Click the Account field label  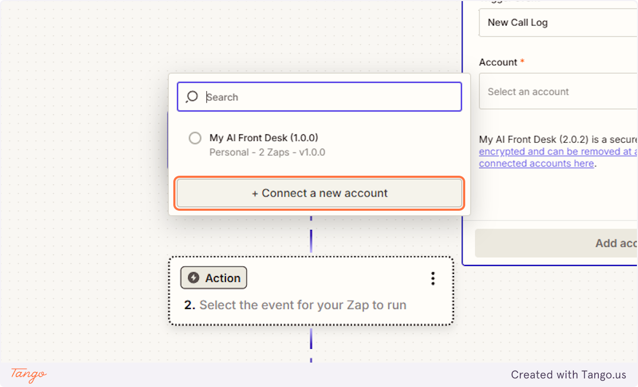498,62
